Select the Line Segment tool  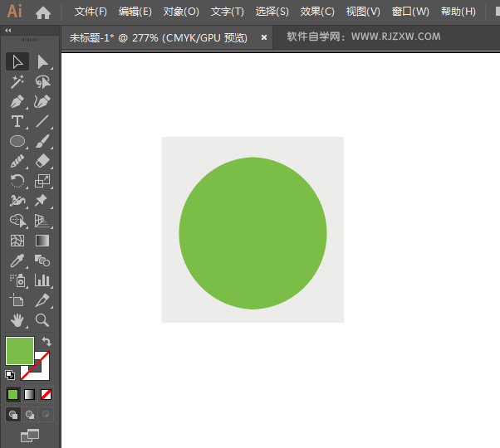tap(42, 121)
